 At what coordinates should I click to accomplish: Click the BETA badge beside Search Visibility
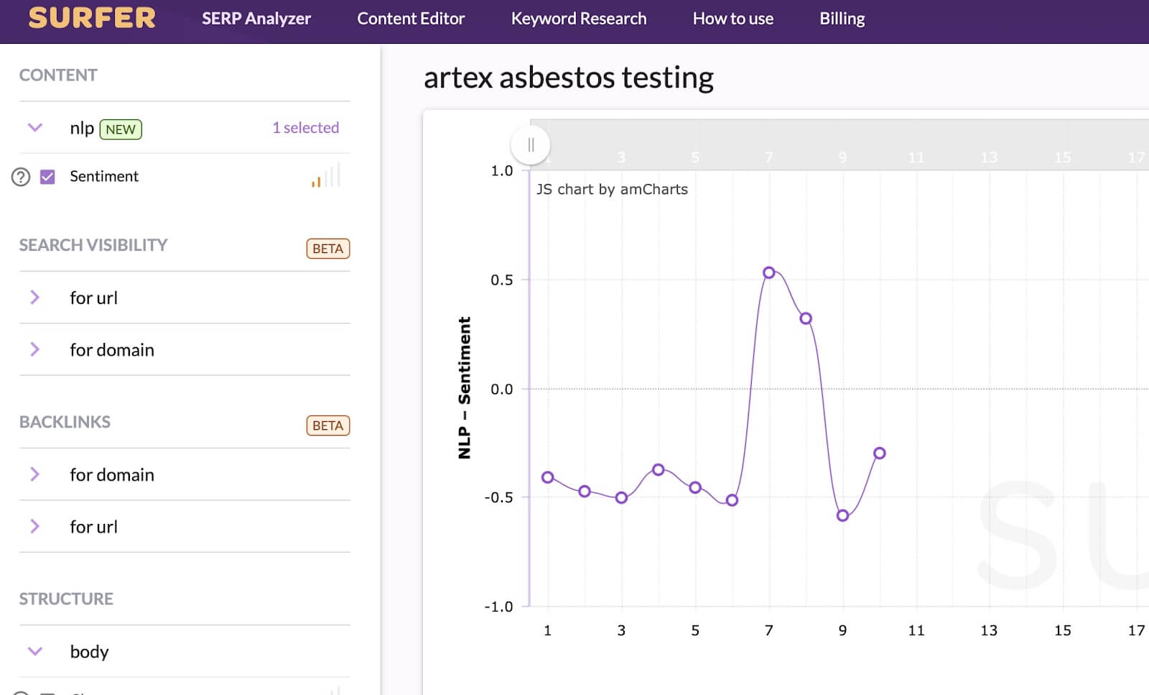click(x=327, y=249)
